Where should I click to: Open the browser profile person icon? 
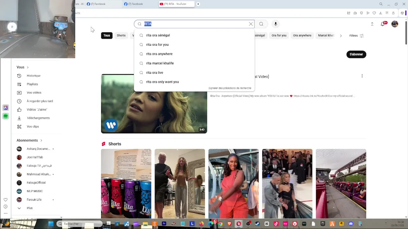pos(393,13)
